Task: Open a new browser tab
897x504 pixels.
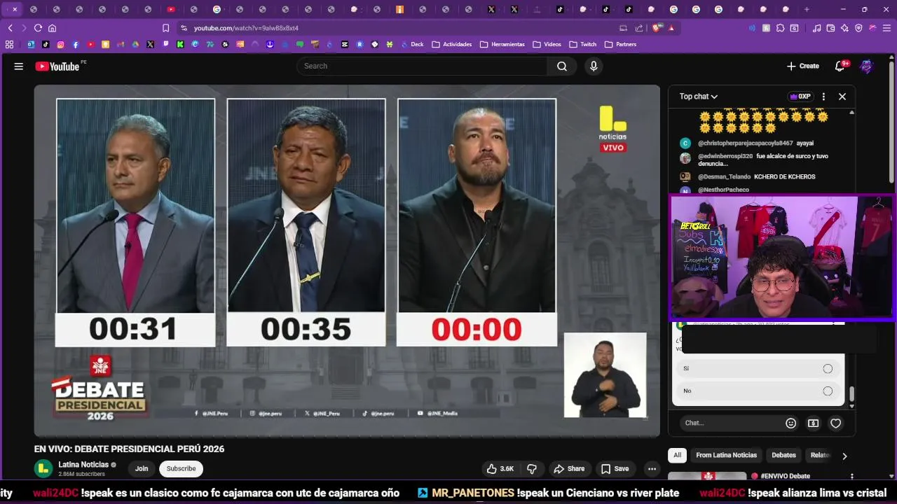Action: (x=807, y=9)
